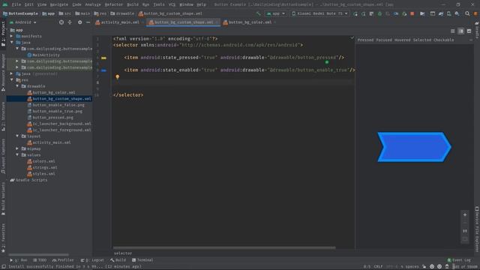Image resolution: width=480 pixels, height=270 pixels.
Task: Collapse the res folder
Action: tap(12, 80)
